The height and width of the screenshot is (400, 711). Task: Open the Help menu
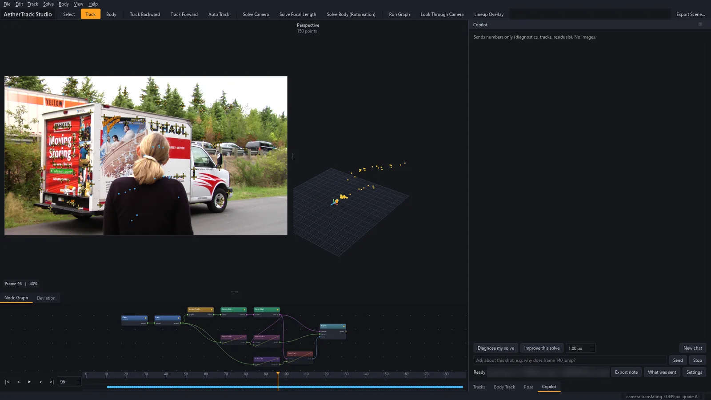click(93, 4)
